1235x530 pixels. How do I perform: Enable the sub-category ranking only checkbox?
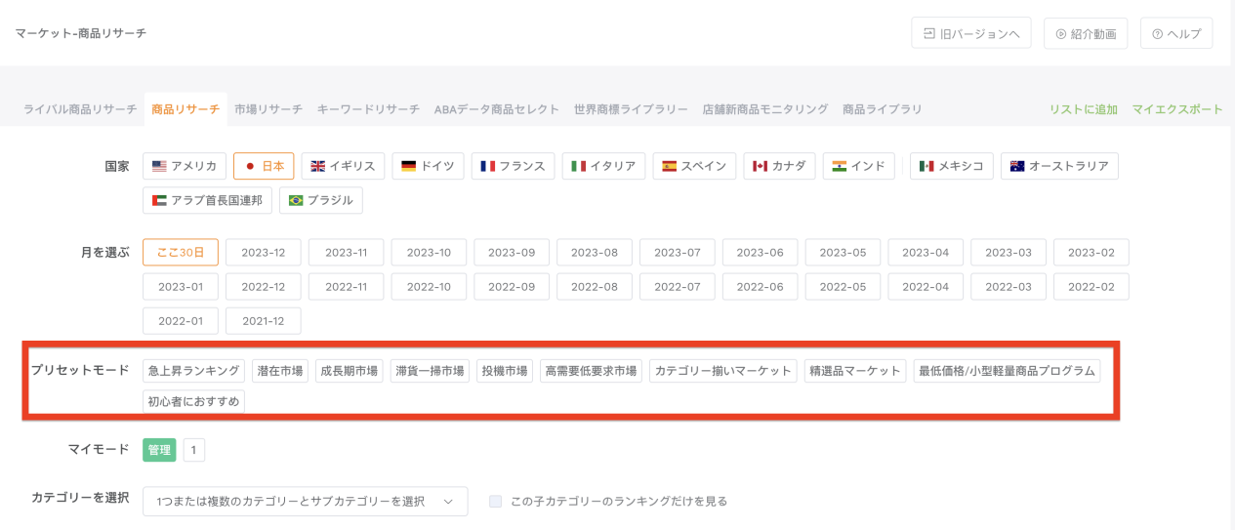click(496, 502)
